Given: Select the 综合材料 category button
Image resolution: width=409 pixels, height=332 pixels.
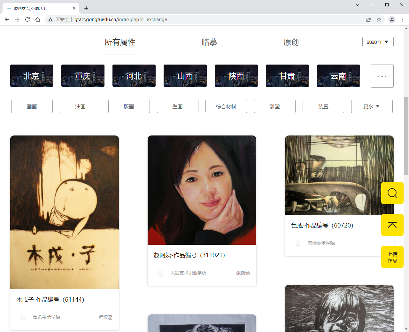Looking at the screenshot, I should 226,106.
